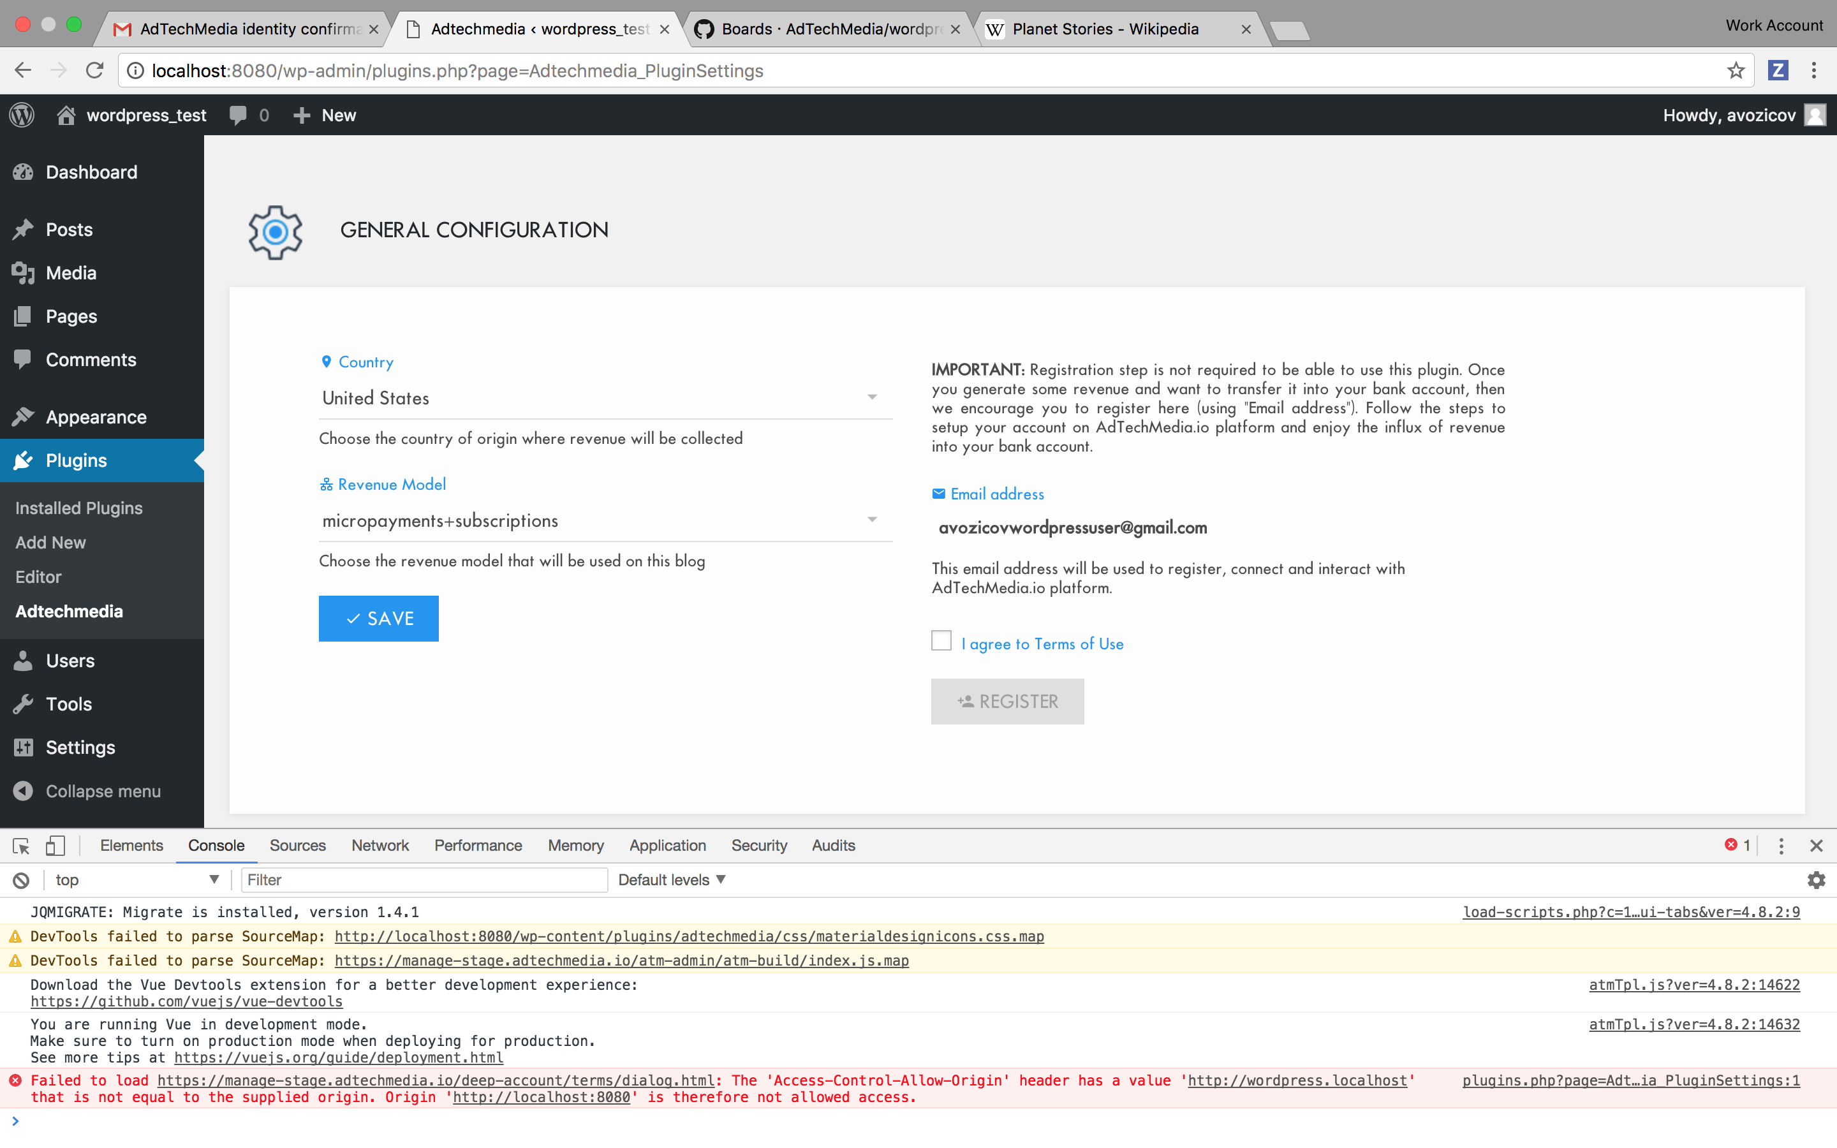
Task: Open DevTools console settings gear
Action: coord(1816,880)
